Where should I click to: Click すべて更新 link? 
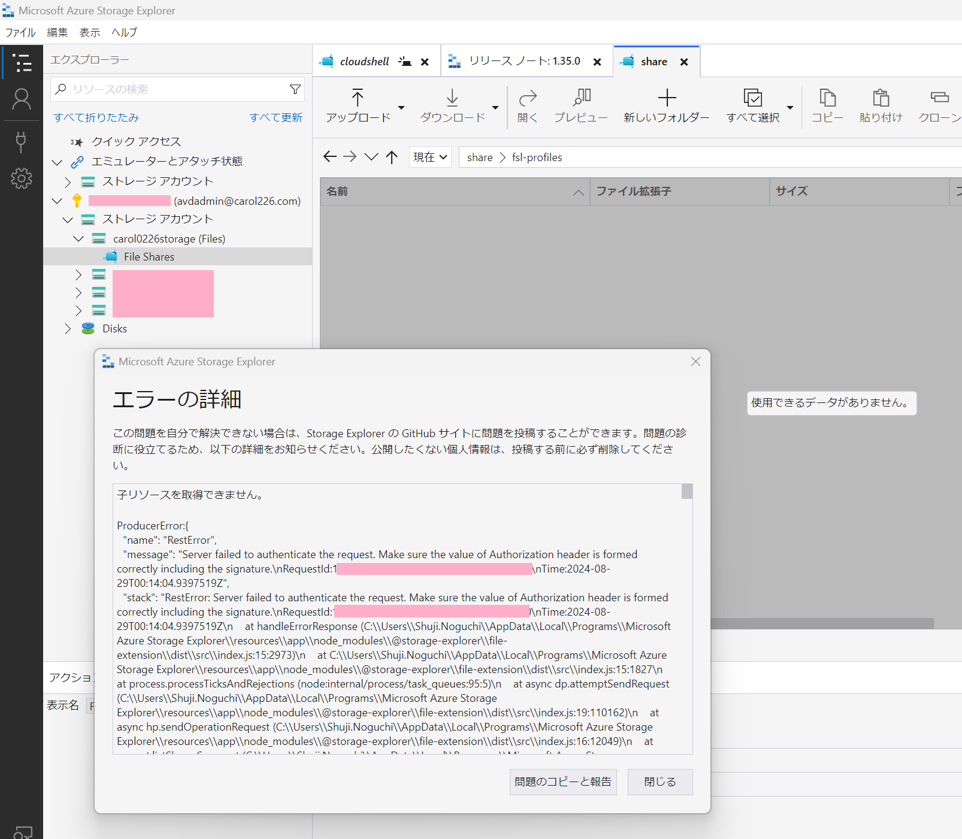(x=276, y=117)
